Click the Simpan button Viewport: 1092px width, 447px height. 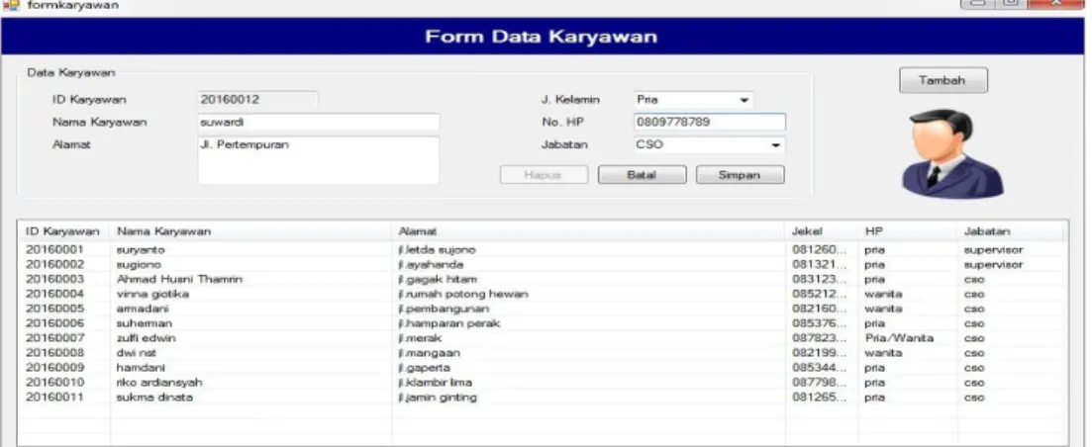pyautogui.click(x=740, y=175)
